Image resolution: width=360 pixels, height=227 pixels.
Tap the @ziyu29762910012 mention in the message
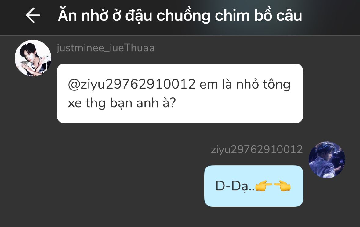point(132,84)
